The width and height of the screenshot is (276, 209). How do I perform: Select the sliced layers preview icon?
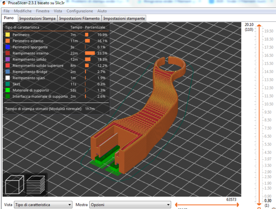click(36, 184)
